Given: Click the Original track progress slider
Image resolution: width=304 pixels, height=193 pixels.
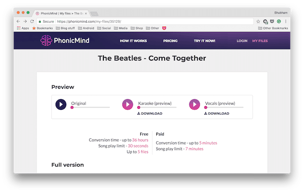Looking at the screenshot, I should click(90, 107).
